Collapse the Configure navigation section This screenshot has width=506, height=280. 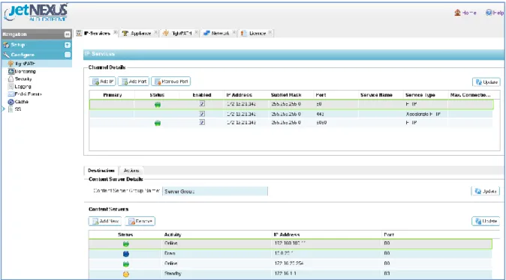(68, 55)
